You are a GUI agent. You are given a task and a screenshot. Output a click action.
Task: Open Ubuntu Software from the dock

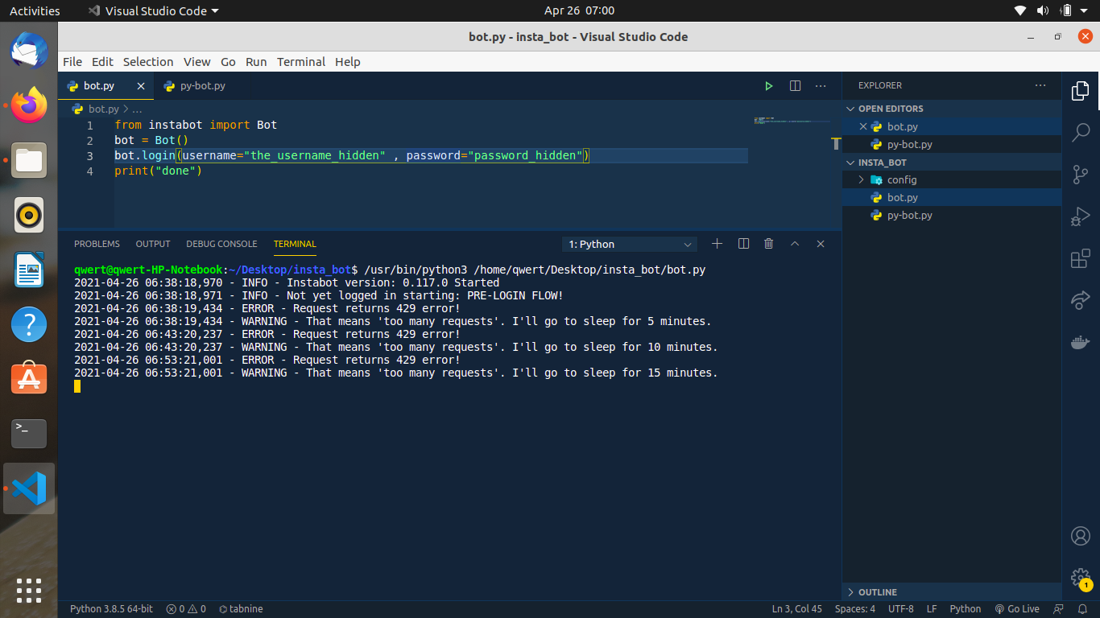[29, 377]
